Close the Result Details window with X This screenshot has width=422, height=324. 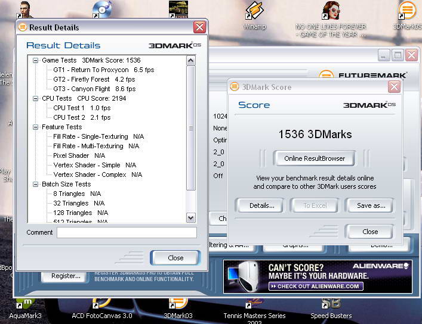(200, 27)
